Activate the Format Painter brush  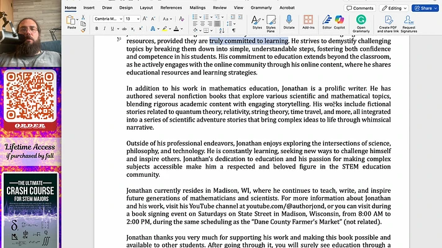83,30
